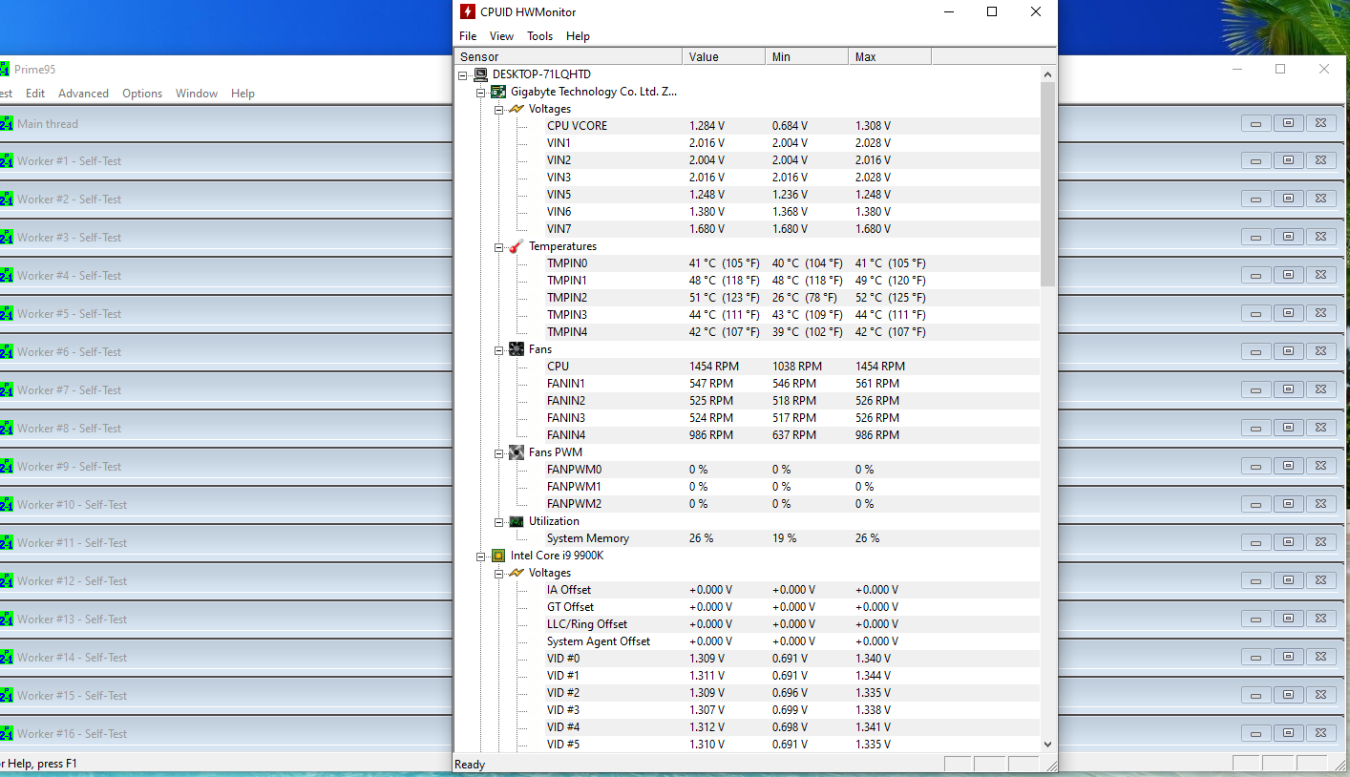Click the Fans category icon
The image size is (1350, 777).
(x=516, y=349)
